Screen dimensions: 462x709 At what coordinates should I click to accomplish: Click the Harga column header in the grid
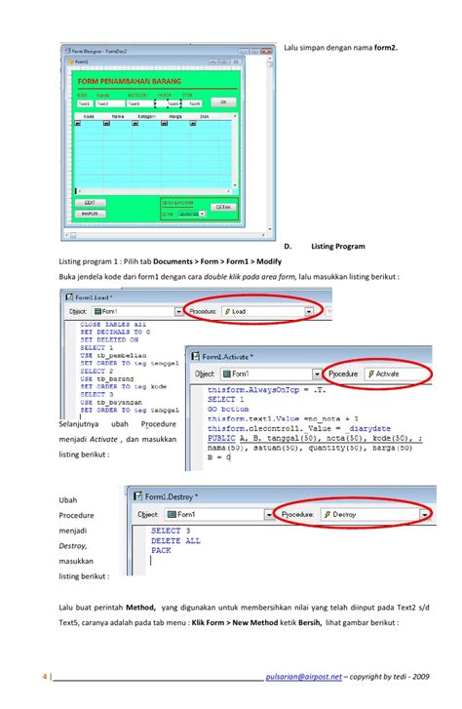(x=175, y=116)
